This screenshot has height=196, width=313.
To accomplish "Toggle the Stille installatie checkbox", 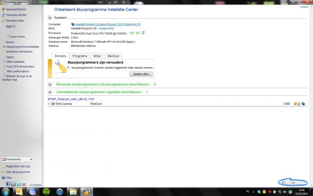I will (x=4, y=62).
